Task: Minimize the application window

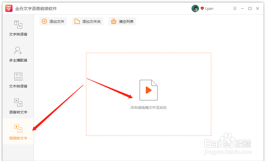Action: click(x=242, y=8)
